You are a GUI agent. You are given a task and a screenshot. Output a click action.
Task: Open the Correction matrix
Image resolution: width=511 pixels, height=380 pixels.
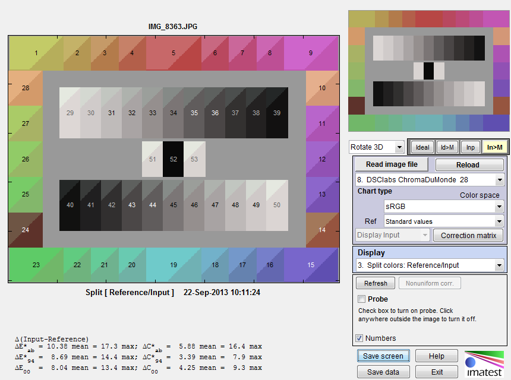click(x=468, y=236)
